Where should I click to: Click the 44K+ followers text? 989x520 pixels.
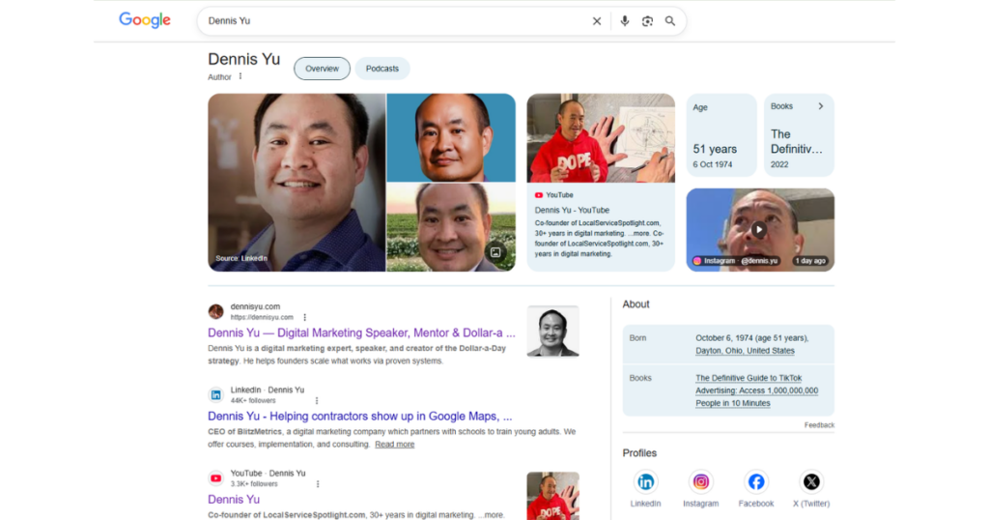point(253,401)
